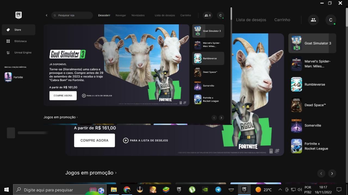Viewport: 348px width, 195px height.
Task: Select small Marvel's Spider-Man: Miles entry
Action: click(208, 44)
